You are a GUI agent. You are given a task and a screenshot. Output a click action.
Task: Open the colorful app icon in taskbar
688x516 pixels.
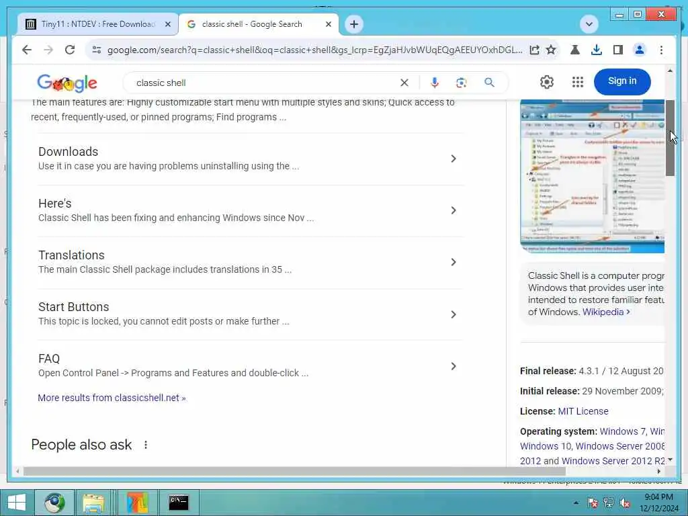point(137,503)
